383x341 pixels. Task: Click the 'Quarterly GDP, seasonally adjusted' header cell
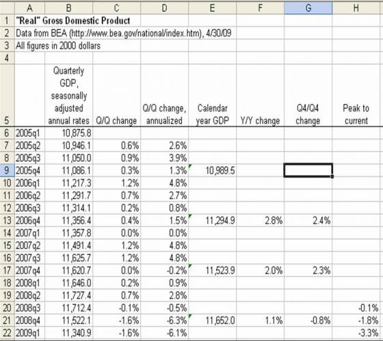(68, 96)
